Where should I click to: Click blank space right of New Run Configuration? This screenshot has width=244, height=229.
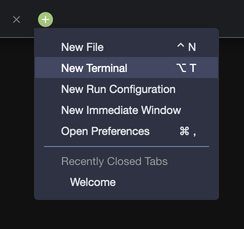tap(196, 89)
